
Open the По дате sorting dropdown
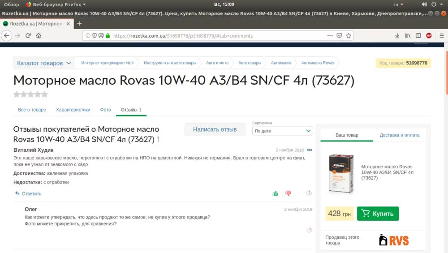point(282,131)
